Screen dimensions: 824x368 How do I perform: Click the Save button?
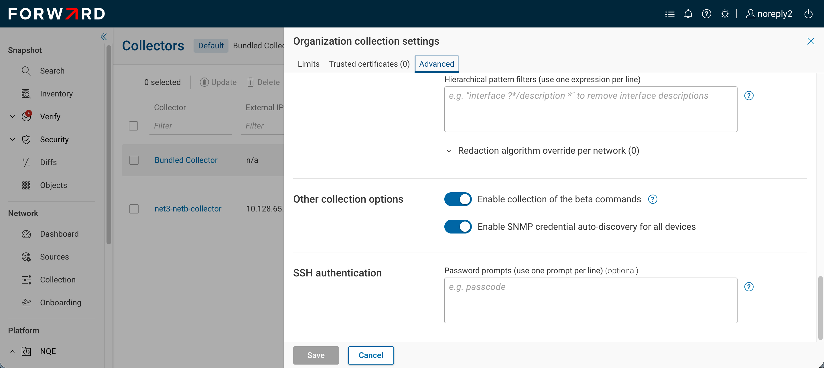[316, 355]
